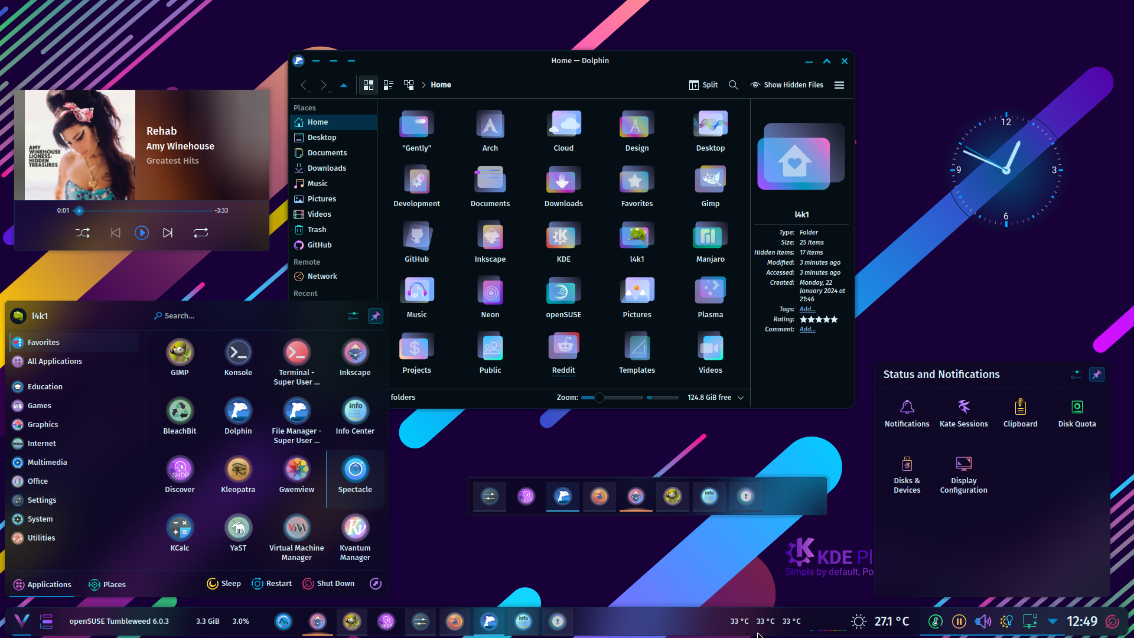This screenshot has height=638, width=1134.
Task: Select Downloads in Dolphin Places sidebar
Action: [334, 168]
